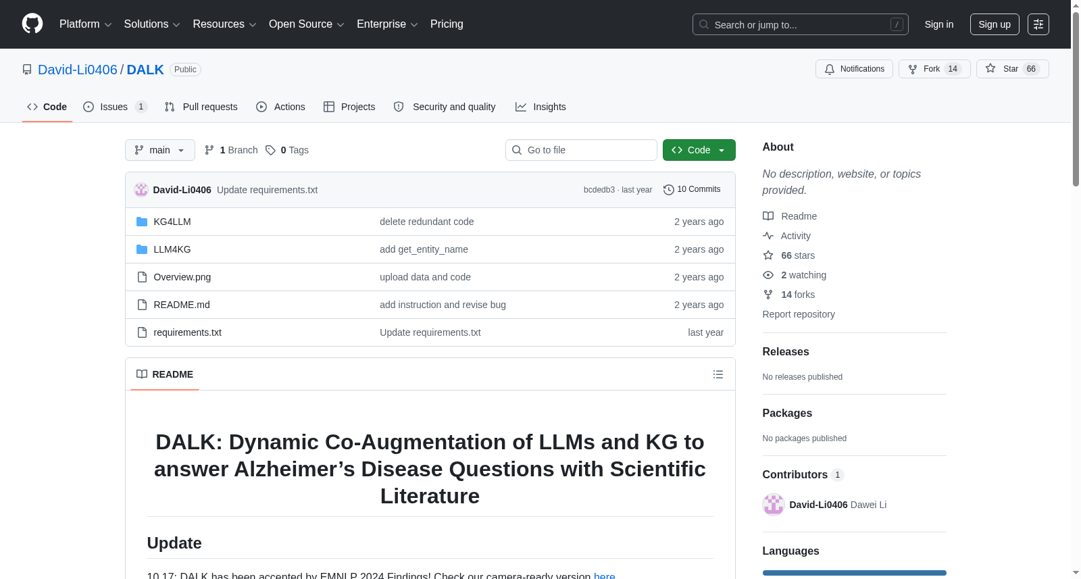Viewport: 1081px width, 579px height.
Task: Expand the main branch selector
Action: coord(160,150)
